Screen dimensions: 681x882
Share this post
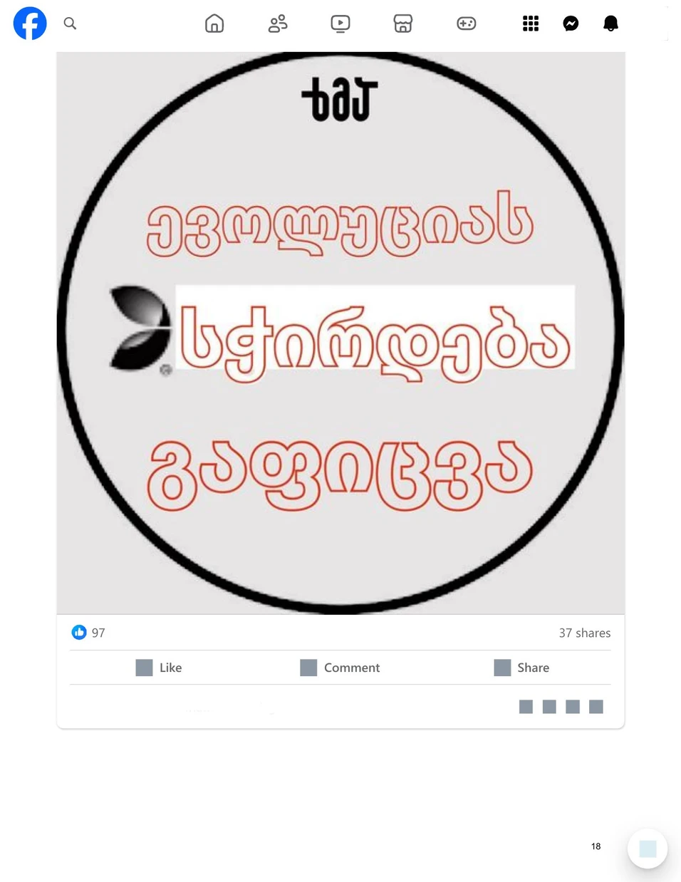[x=521, y=668]
